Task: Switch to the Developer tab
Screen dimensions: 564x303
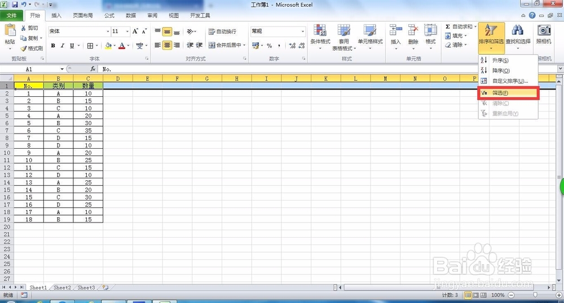Action: [x=200, y=15]
